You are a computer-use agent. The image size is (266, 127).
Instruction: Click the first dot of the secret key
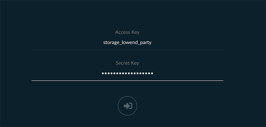point(103,73)
